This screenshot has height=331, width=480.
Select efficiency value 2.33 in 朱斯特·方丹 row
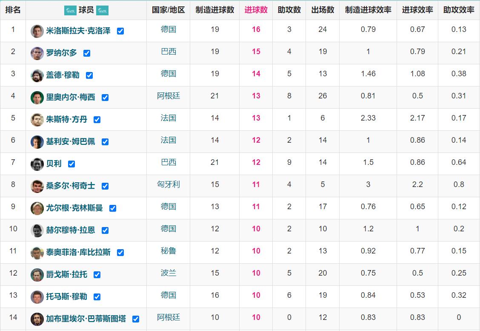click(368, 118)
